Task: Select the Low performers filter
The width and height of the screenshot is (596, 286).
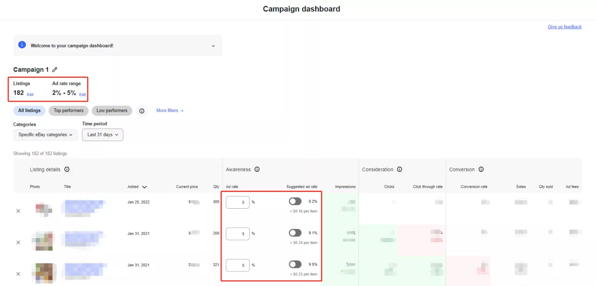Action: 112,110
